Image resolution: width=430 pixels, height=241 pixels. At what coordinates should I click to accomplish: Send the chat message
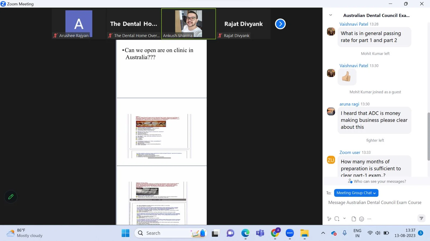(x=421, y=218)
